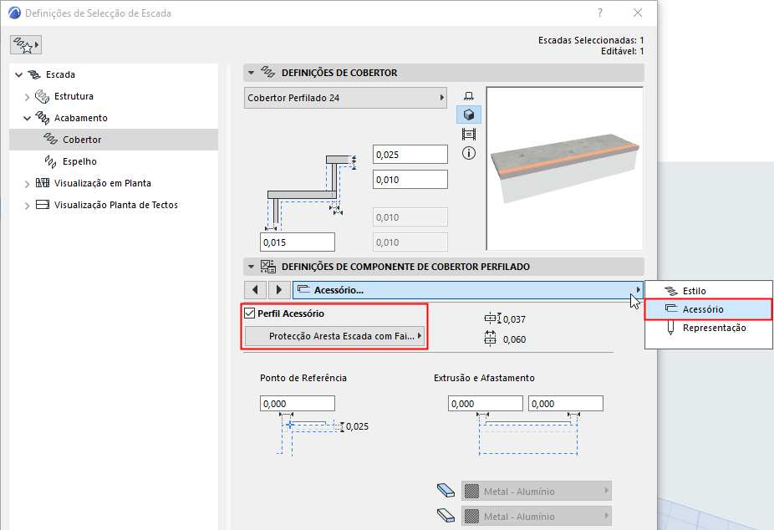
Task: Close the stair settings dialog
Action: [x=638, y=13]
